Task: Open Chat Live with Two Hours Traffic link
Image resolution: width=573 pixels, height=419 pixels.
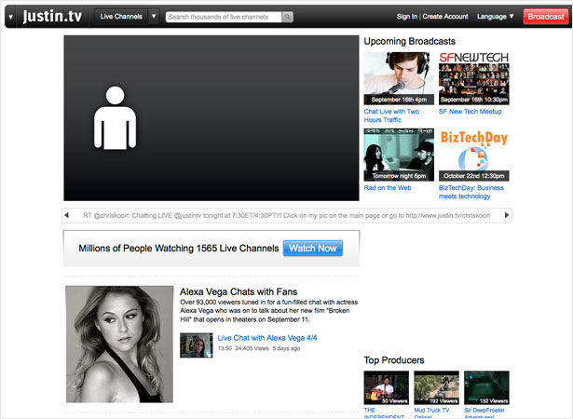Action: [x=391, y=115]
